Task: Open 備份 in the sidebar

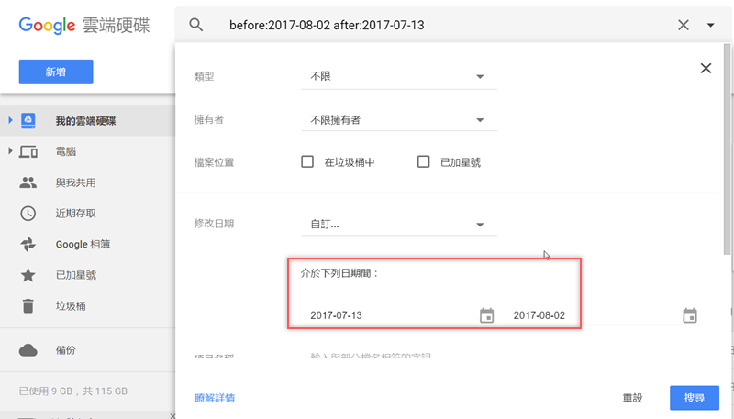Action: click(x=65, y=350)
